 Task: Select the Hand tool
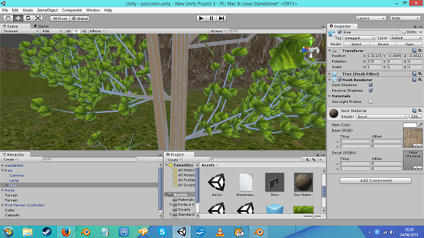click(8, 19)
